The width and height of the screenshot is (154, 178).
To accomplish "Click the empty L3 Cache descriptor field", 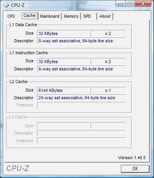I will click(x=81, y=133).
